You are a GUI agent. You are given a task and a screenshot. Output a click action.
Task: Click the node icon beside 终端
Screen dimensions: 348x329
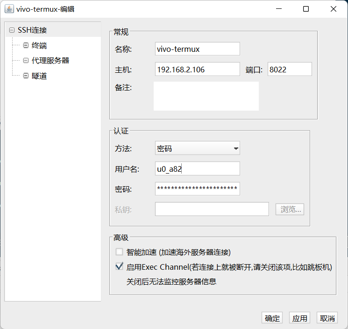26,45
